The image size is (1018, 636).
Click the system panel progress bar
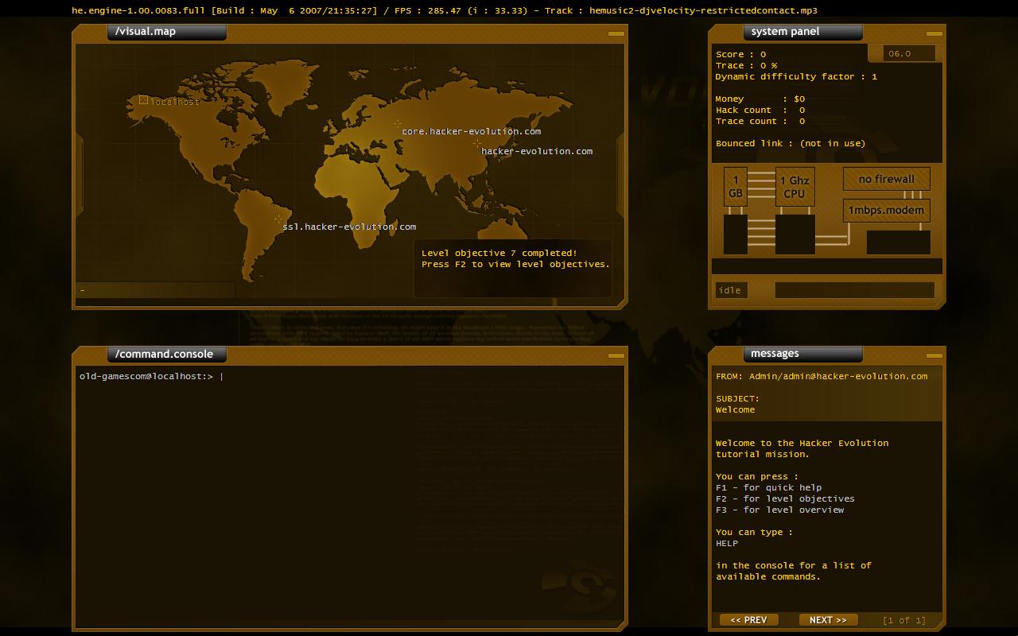coord(855,290)
